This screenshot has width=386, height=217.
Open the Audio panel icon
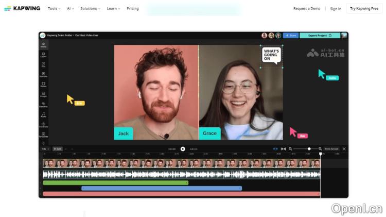click(43, 114)
